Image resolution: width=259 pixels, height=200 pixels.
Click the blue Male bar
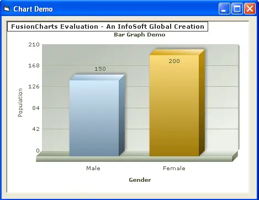pyautogui.click(x=97, y=115)
